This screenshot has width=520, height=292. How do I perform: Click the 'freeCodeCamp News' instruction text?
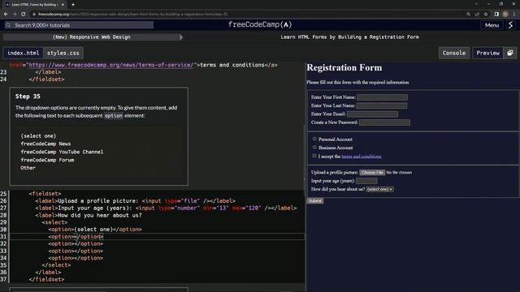pyautogui.click(x=45, y=144)
